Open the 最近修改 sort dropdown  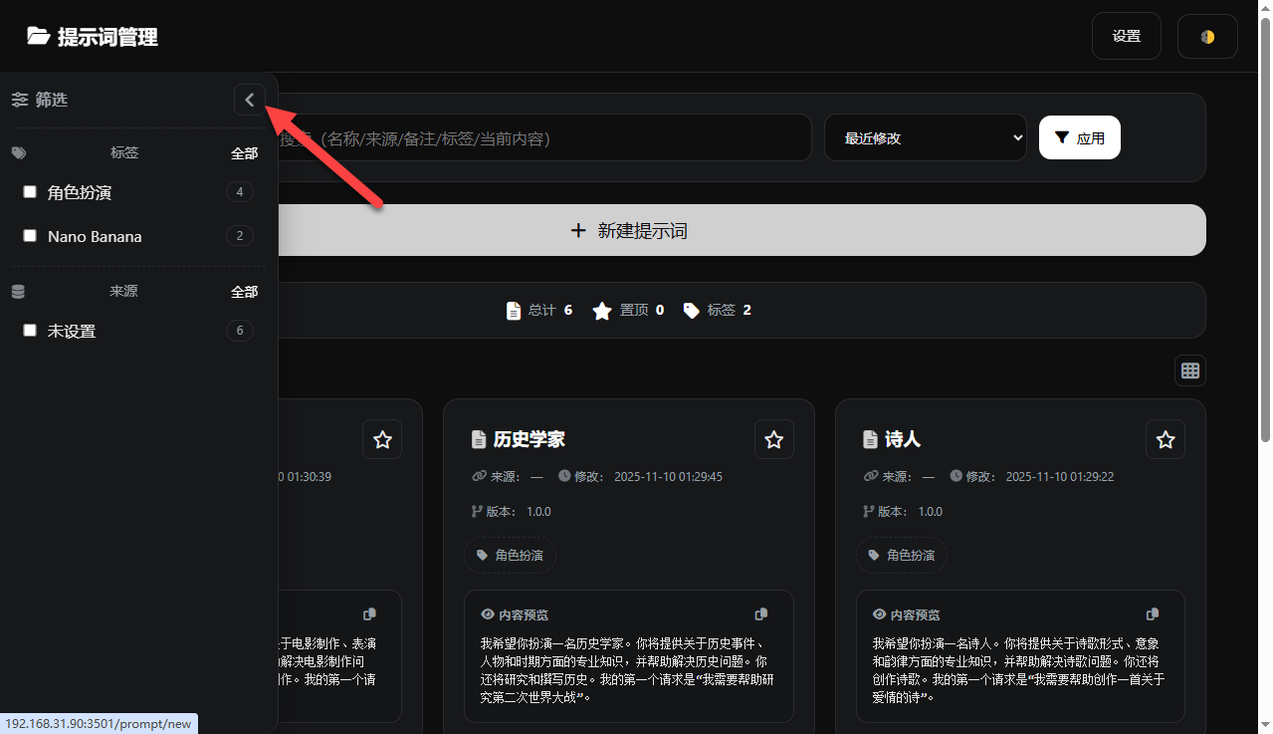(x=925, y=137)
